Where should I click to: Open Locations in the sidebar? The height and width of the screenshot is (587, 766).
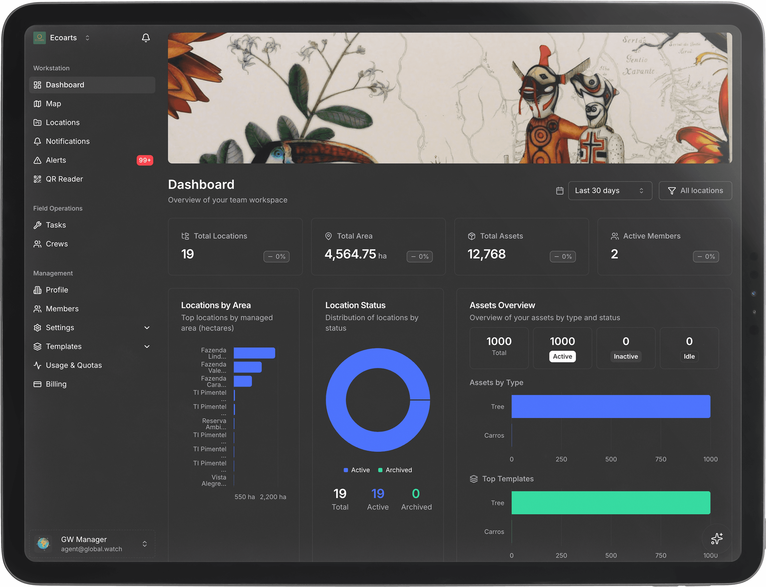tap(92, 123)
